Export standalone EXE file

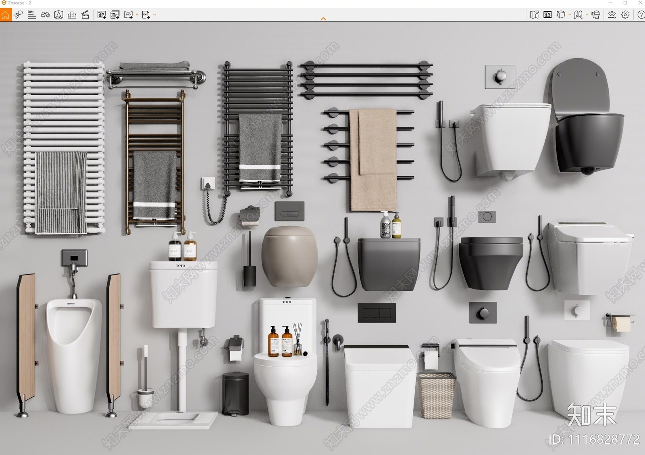coord(146,15)
